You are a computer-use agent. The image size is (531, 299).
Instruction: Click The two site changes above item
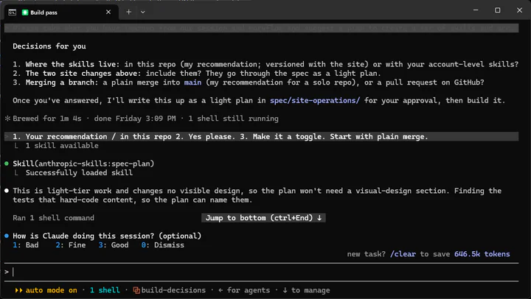point(197,74)
